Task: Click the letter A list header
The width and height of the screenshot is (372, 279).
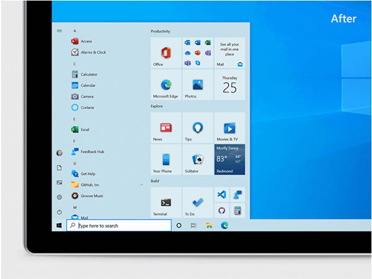Action: coord(75,31)
